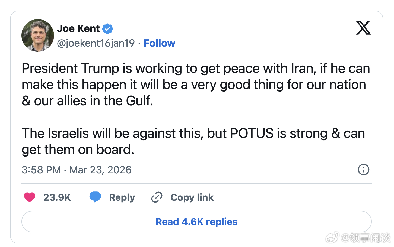This screenshot has height=247, width=394.
Task: Open the tweet info circle icon
Action: pyautogui.click(x=363, y=170)
